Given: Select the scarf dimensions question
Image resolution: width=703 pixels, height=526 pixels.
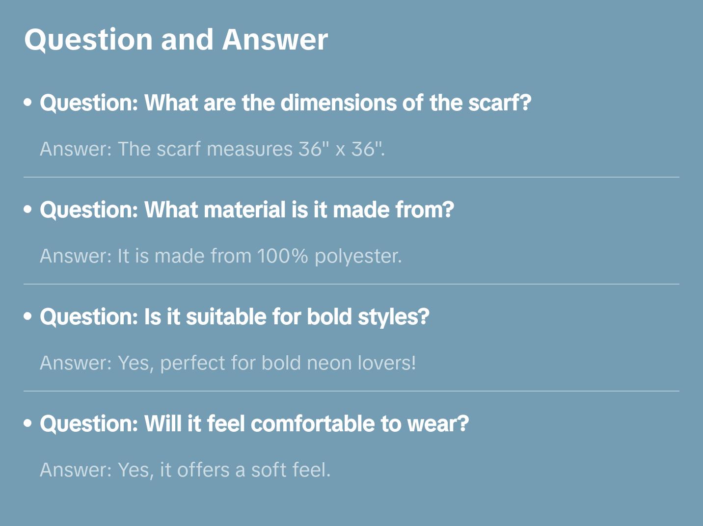Looking at the screenshot, I should tap(285, 103).
